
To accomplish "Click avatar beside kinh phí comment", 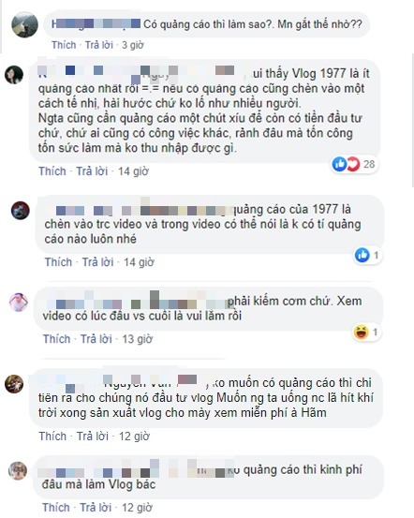I will point(18,471).
